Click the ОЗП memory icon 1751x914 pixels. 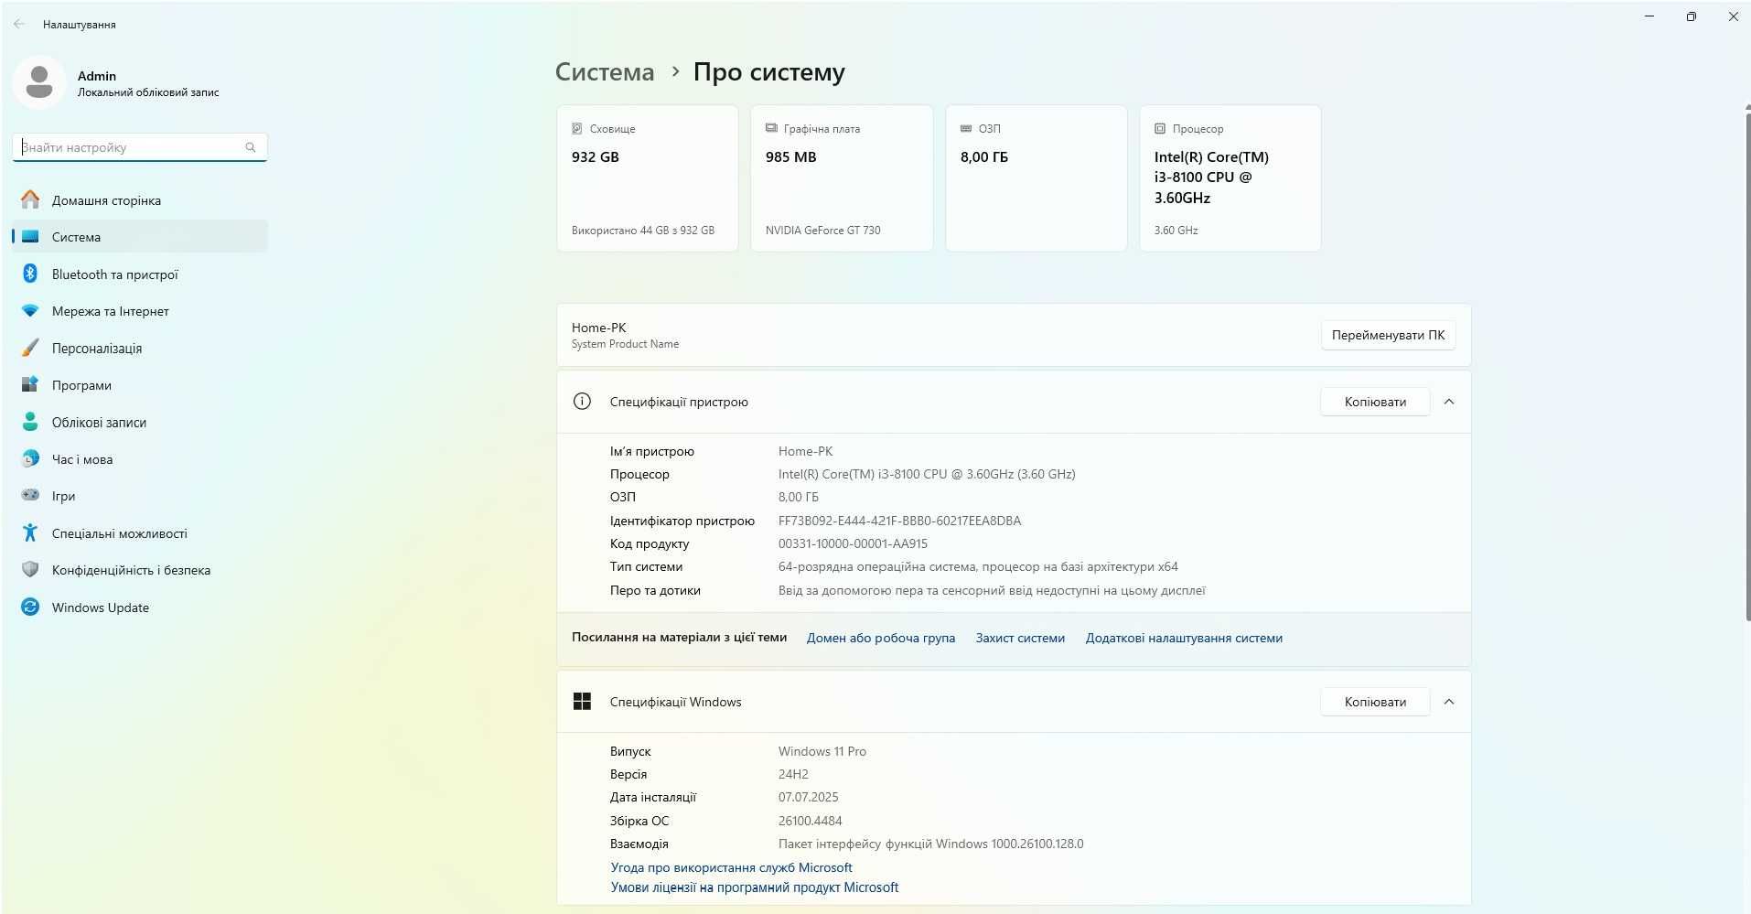point(966,129)
